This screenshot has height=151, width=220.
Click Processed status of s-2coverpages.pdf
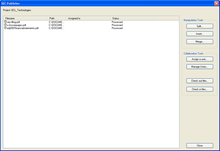tap(117, 25)
